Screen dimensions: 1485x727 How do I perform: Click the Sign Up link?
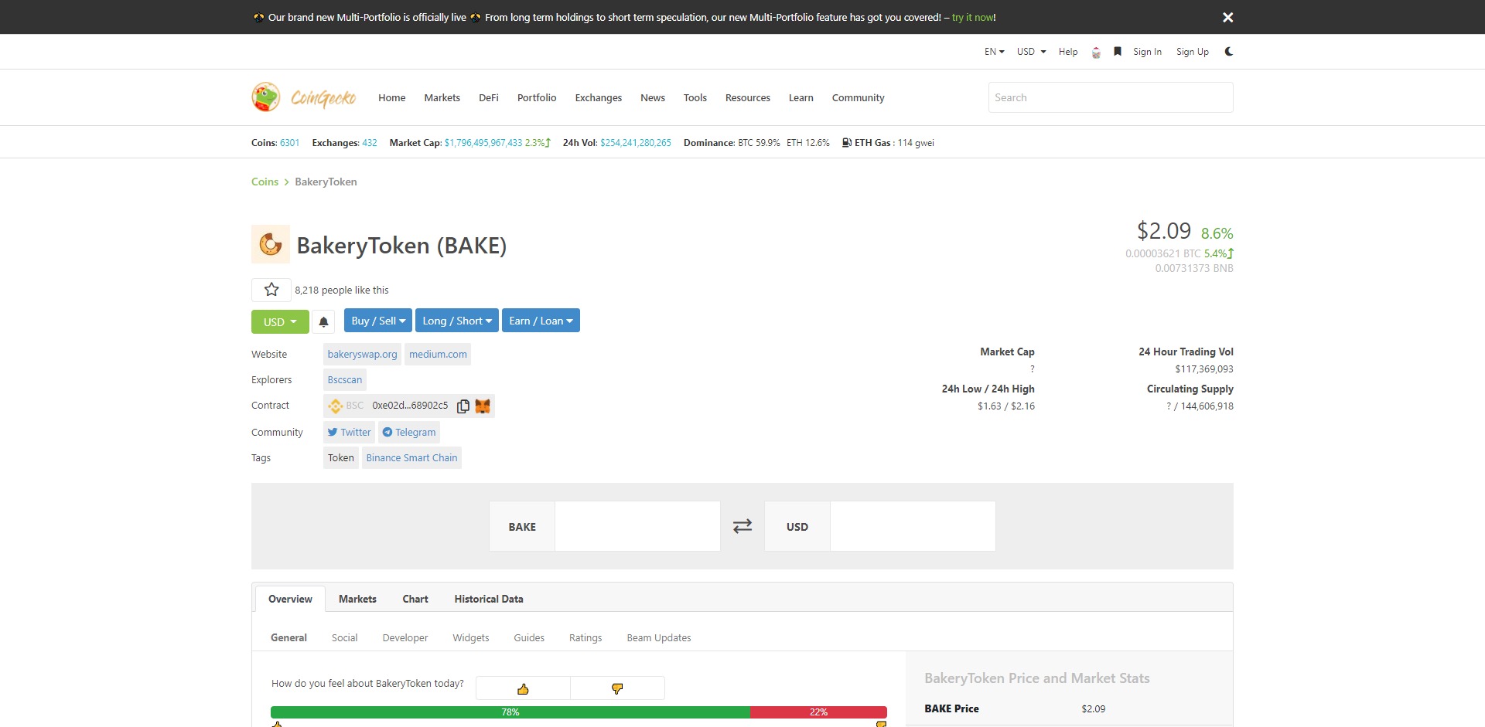(1192, 52)
